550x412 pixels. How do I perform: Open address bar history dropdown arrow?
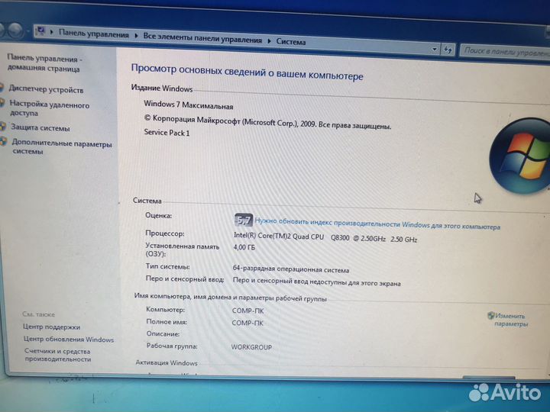434,50
